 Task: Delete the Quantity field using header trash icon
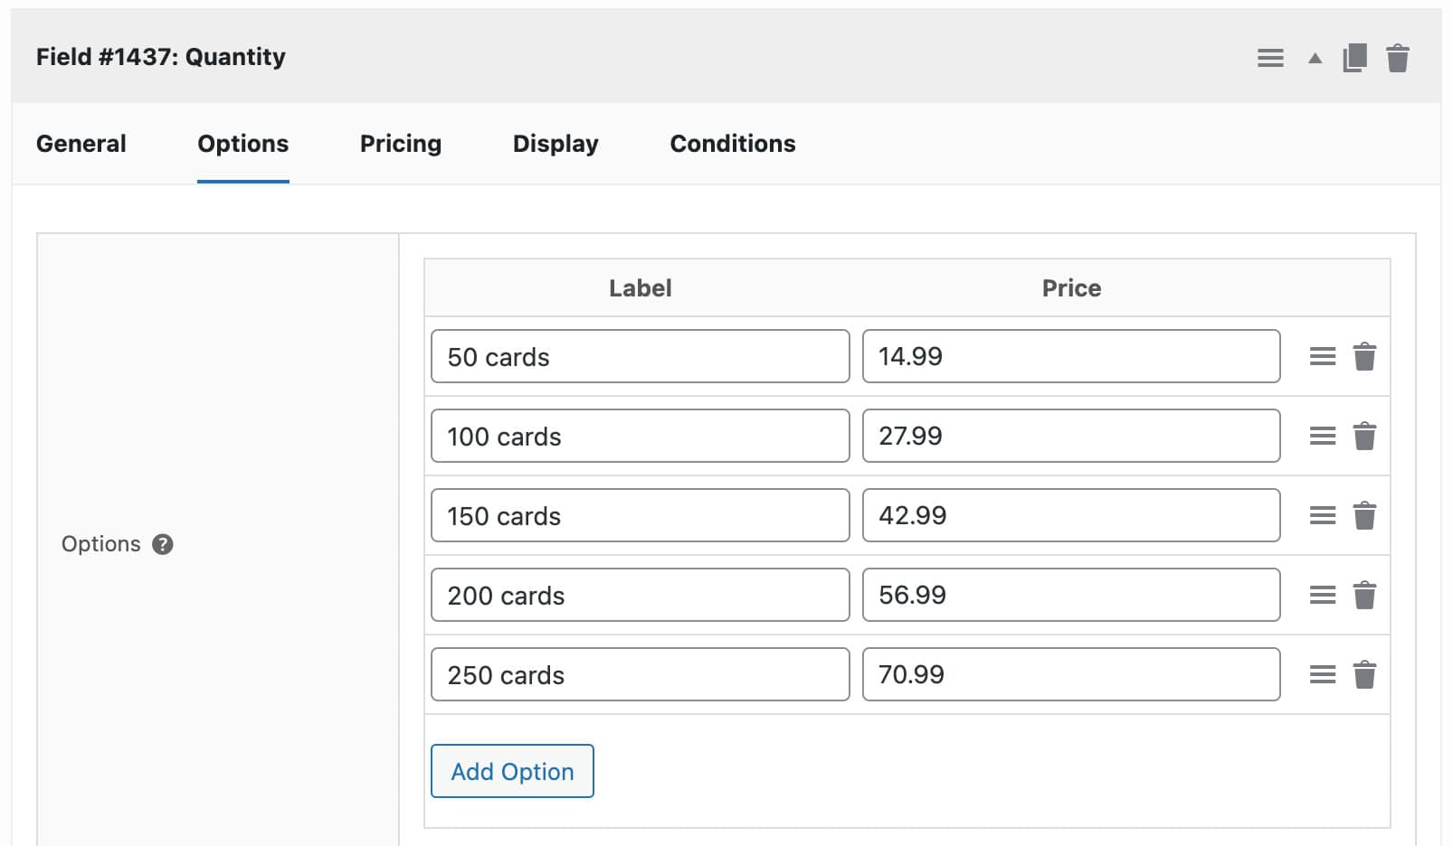click(1397, 57)
